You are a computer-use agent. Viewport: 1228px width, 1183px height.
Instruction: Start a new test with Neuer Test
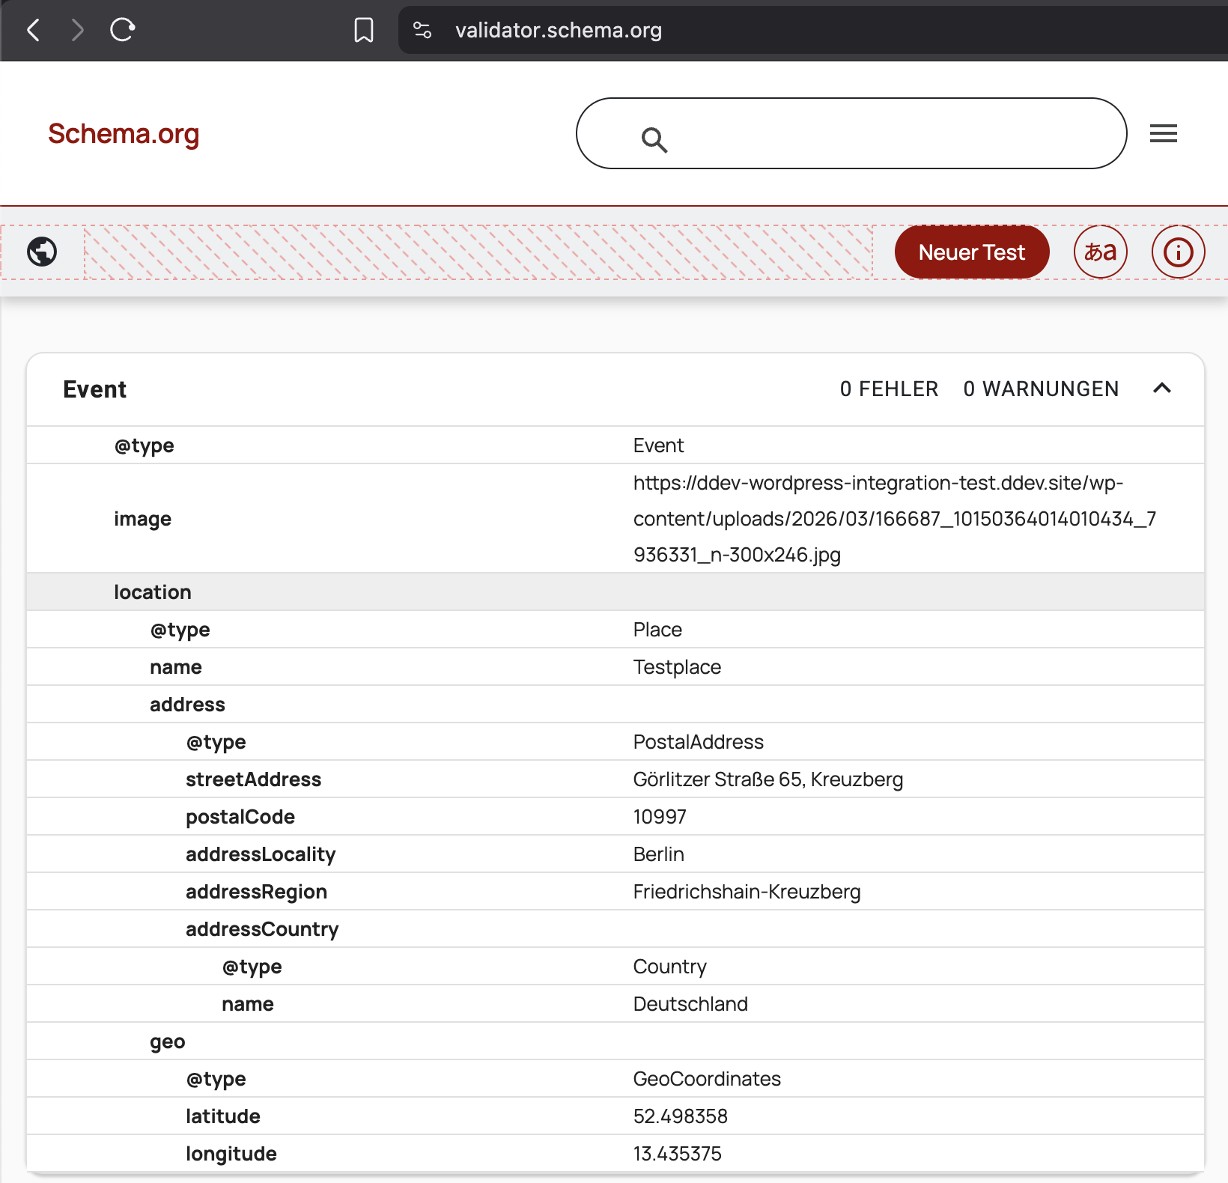[971, 252]
